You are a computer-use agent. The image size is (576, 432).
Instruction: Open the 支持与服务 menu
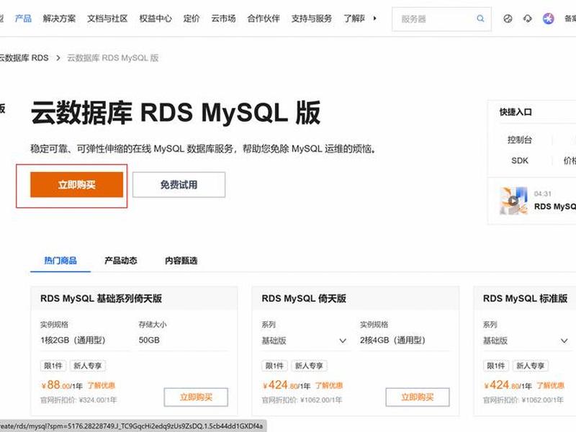point(312,19)
